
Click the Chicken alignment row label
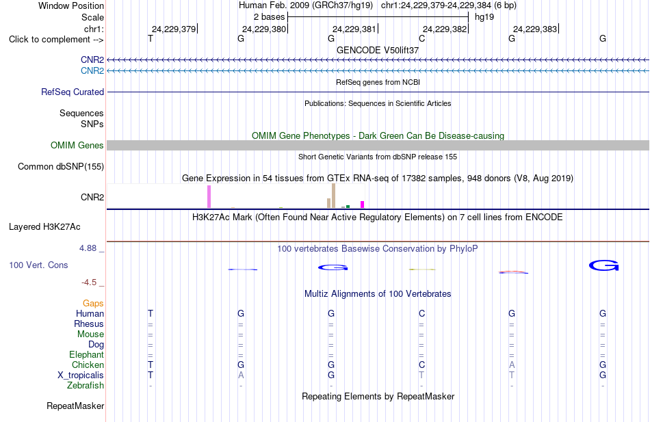(x=88, y=365)
